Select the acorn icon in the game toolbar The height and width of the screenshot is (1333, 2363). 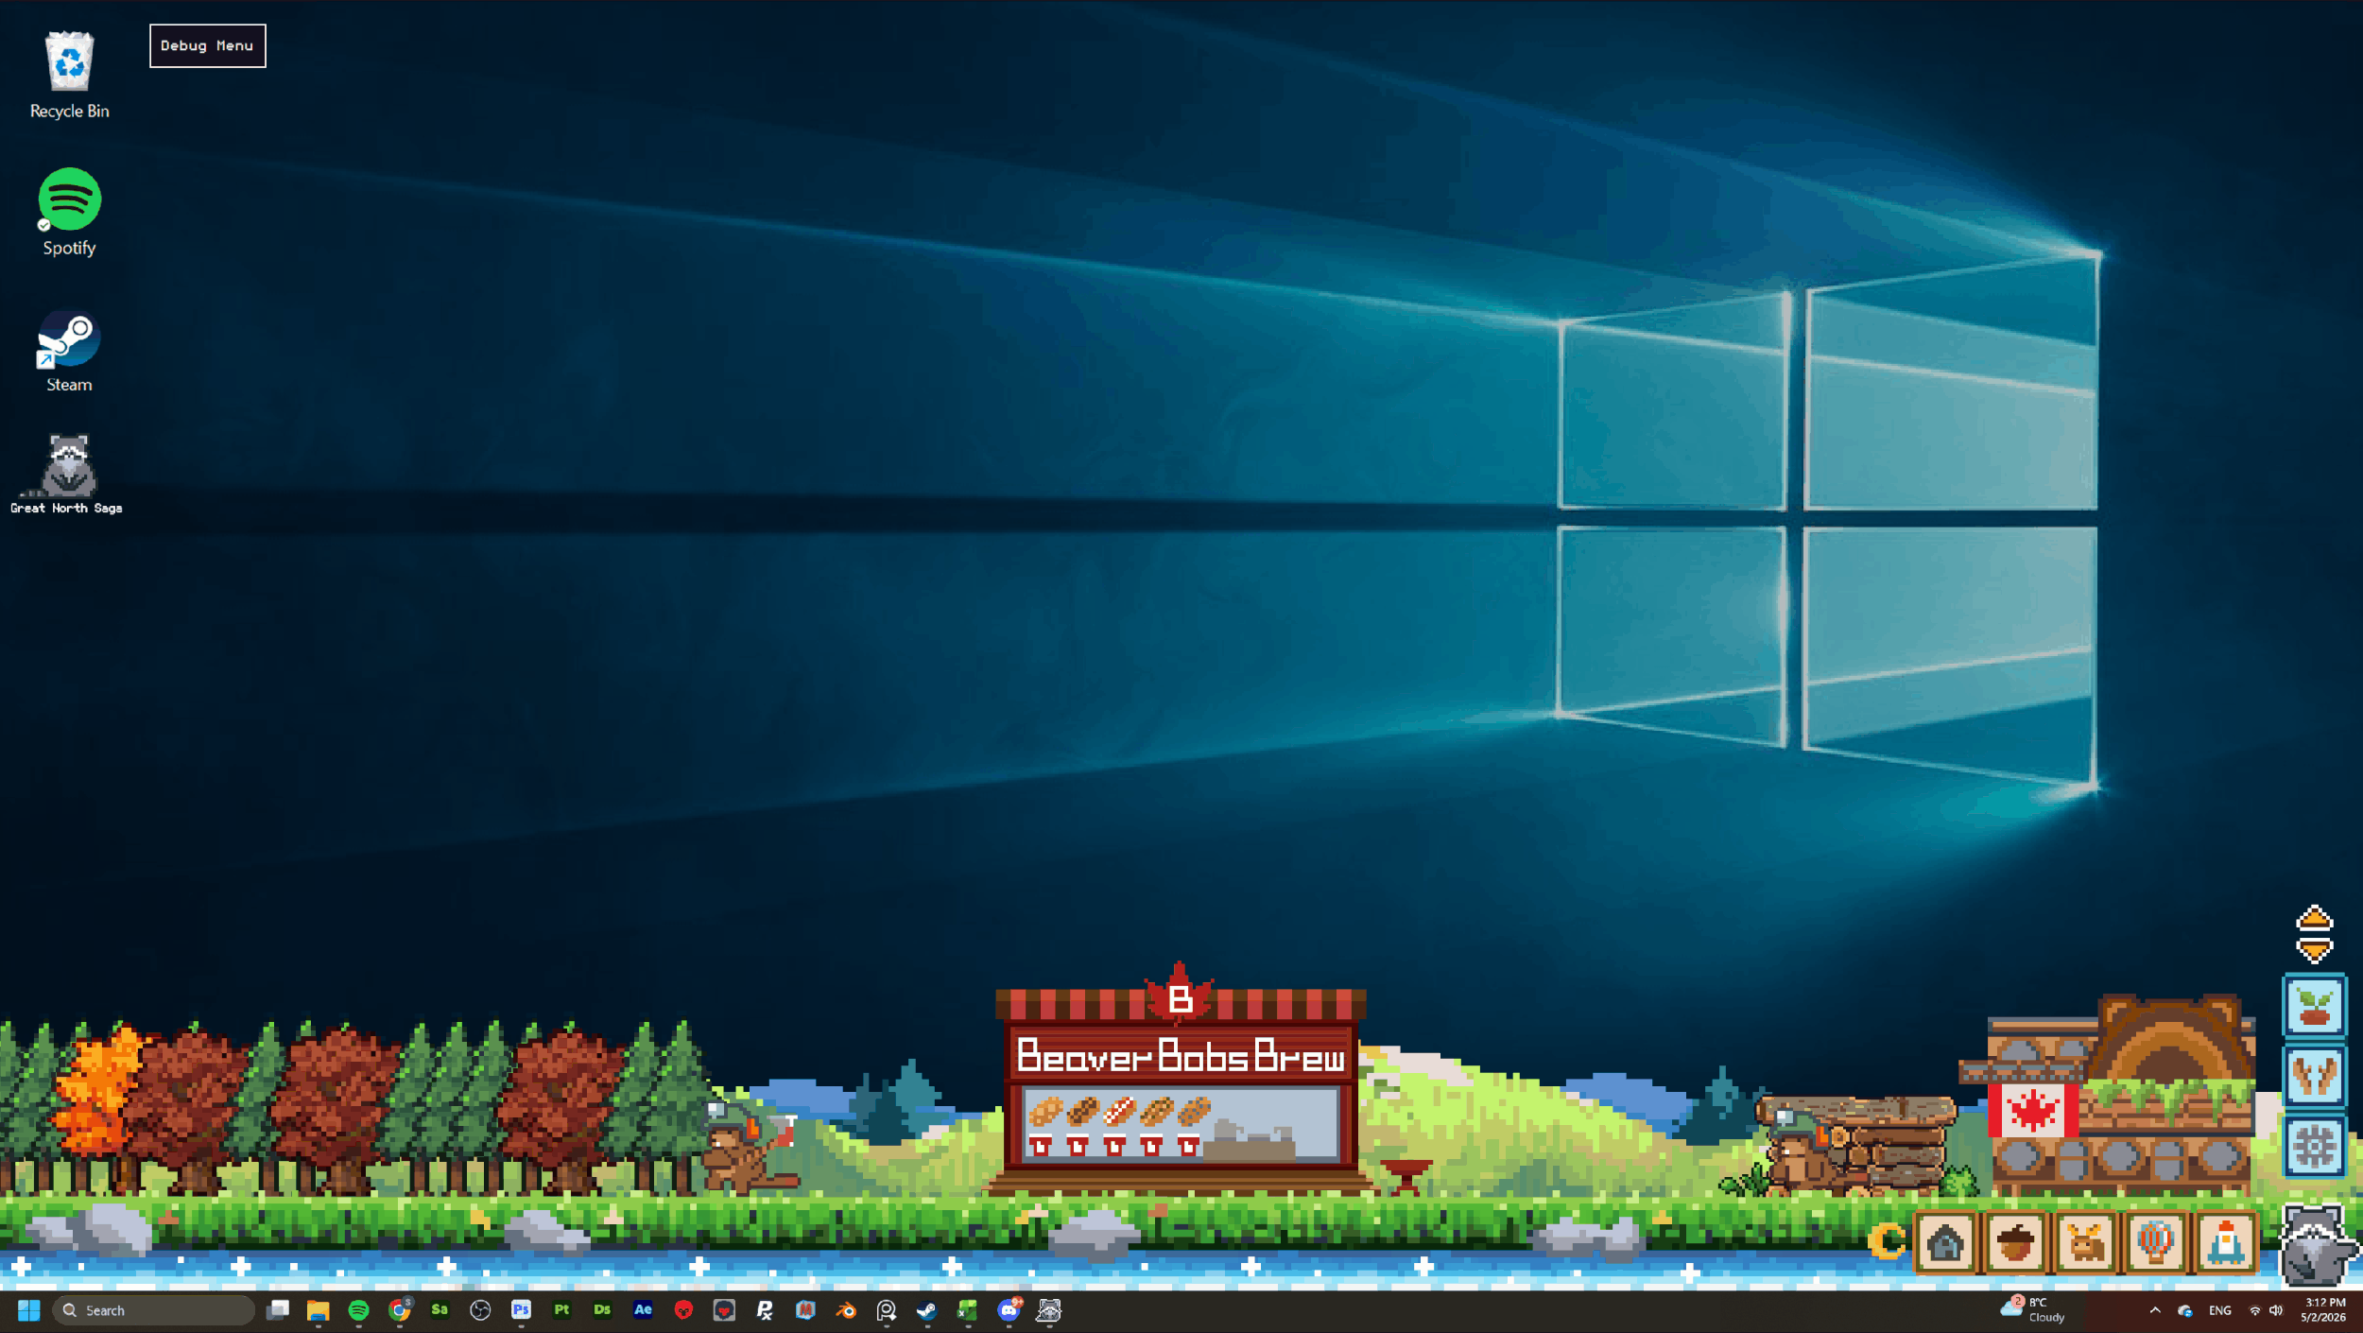point(2015,1242)
